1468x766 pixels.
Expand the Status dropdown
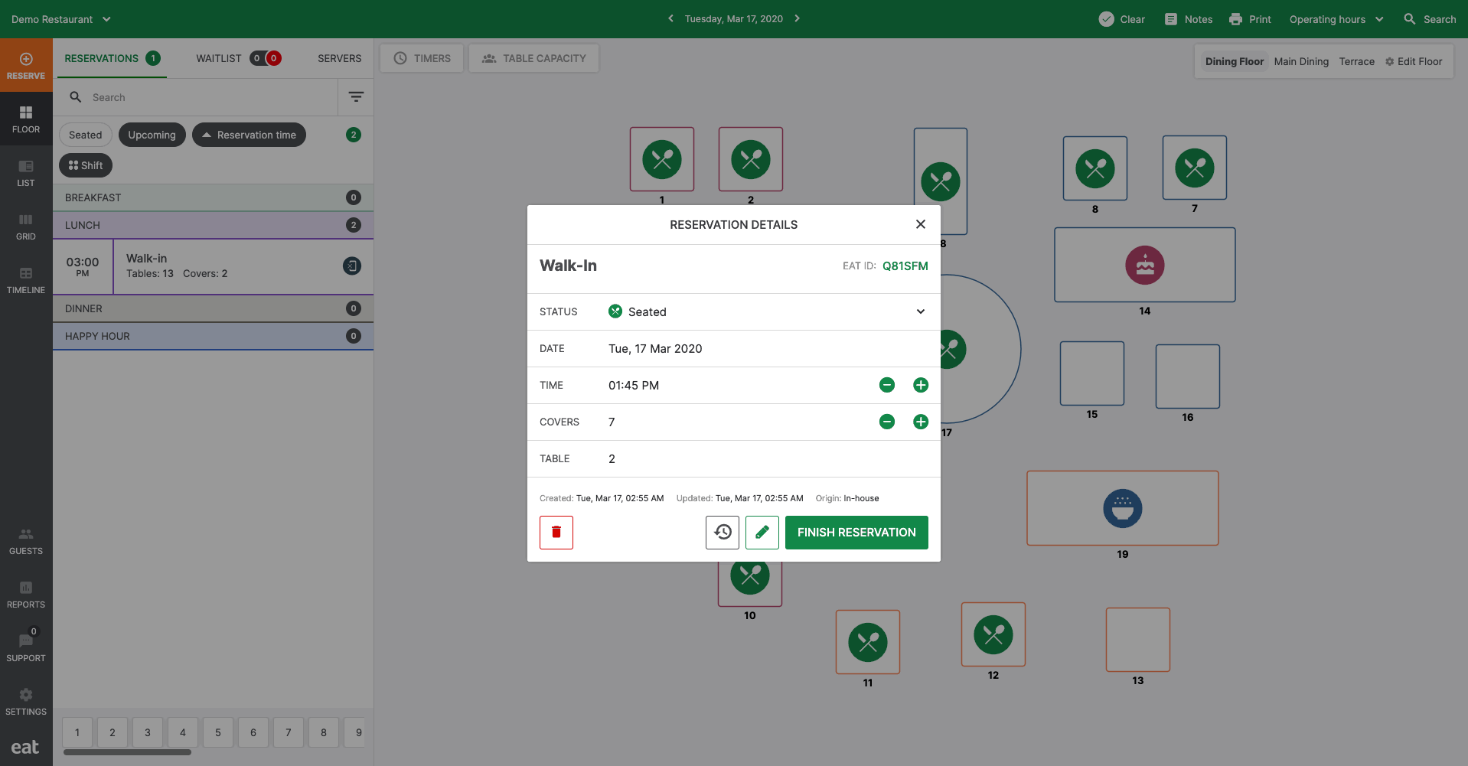click(920, 311)
